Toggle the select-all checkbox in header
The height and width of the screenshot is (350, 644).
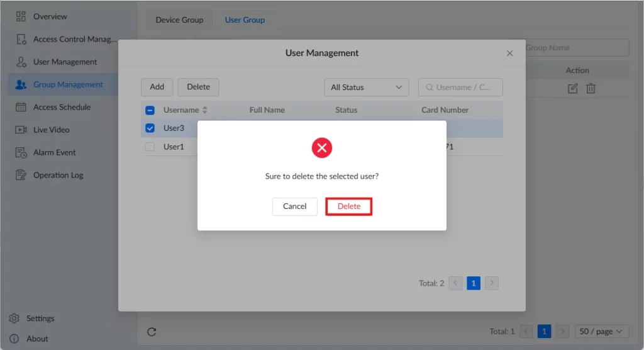click(150, 110)
